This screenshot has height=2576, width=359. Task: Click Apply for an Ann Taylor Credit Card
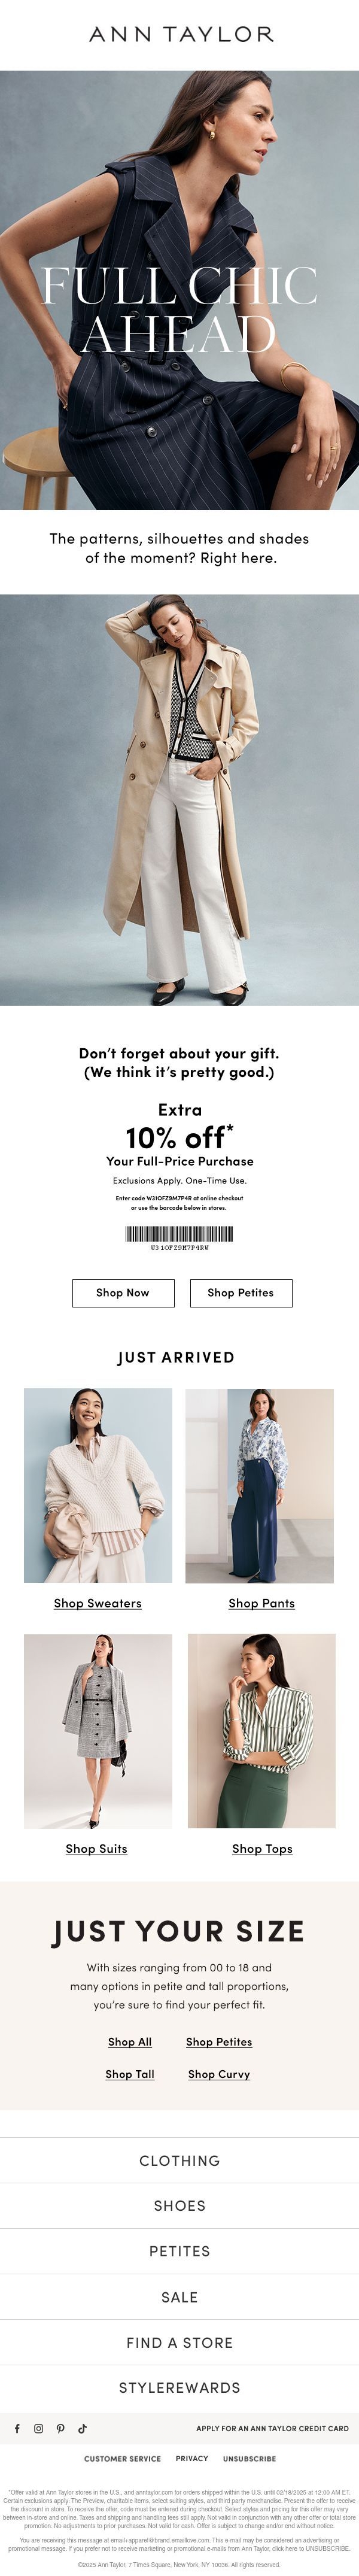point(272,2428)
